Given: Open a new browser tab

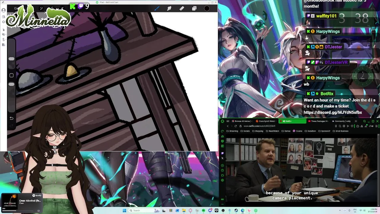Looking at the screenshot, I should (x=356, y=121).
